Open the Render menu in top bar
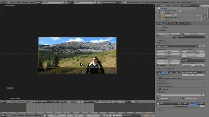This screenshot has height=117, width=209. [25, 3]
